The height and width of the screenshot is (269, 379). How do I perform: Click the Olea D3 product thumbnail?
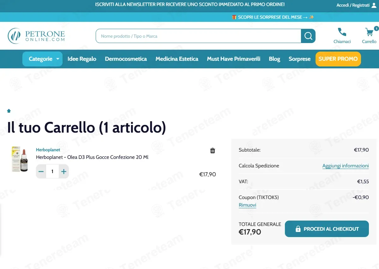[x=20, y=159]
